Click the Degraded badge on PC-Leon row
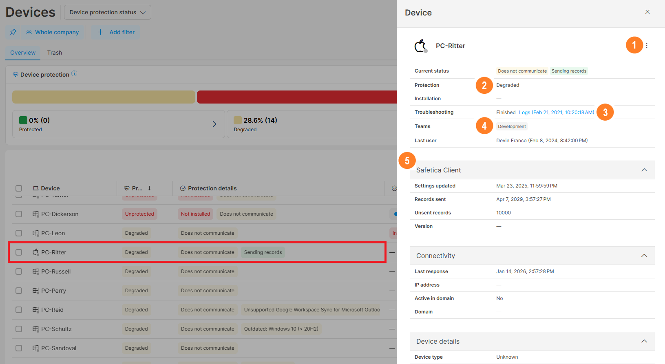 (x=136, y=233)
